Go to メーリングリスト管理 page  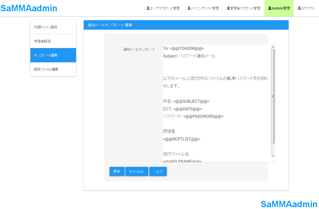[203, 8]
